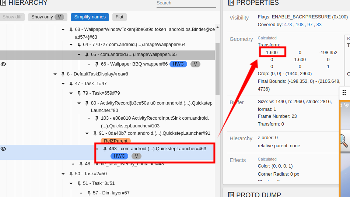This screenshot has height=197, width=350.
Task: Collapse node 47 Task=1#47
Action: click(x=63, y=84)
